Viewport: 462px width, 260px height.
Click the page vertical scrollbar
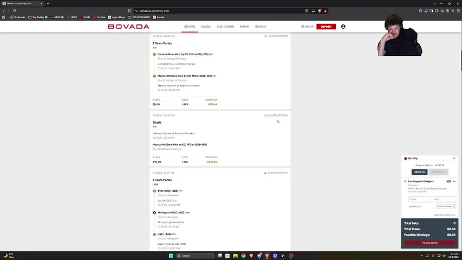click(461, 61)
